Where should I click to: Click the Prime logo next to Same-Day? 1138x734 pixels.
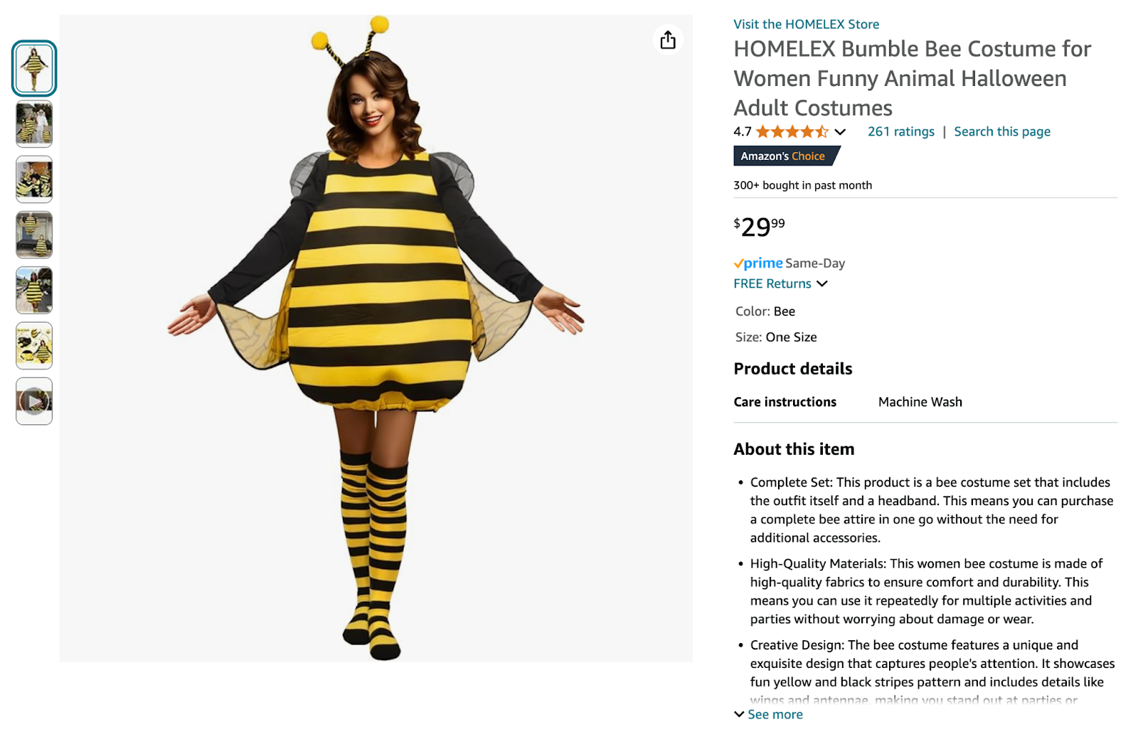coord(758,263)
